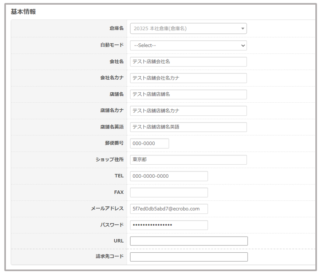Open the 倉庫名 warehouse dropdown
Image resolution: width=320 pixels, height=275 pixels.
tap(188, 29)
